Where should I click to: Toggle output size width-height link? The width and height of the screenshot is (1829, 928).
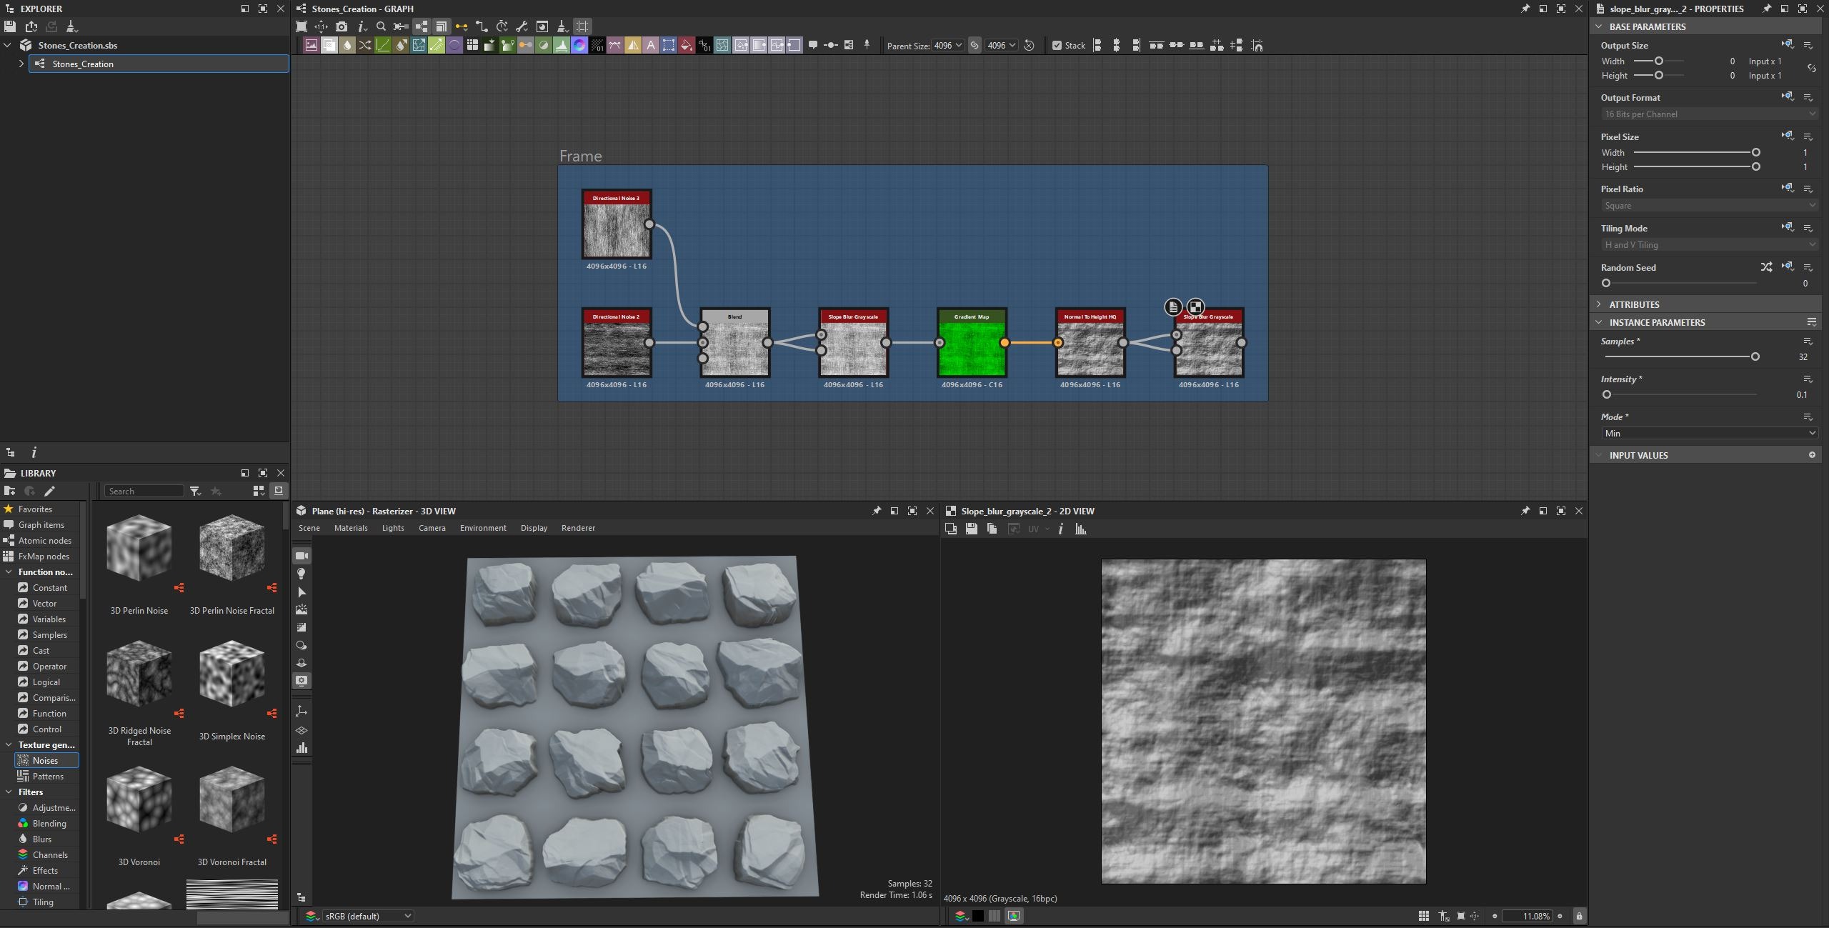[1811, 69]
